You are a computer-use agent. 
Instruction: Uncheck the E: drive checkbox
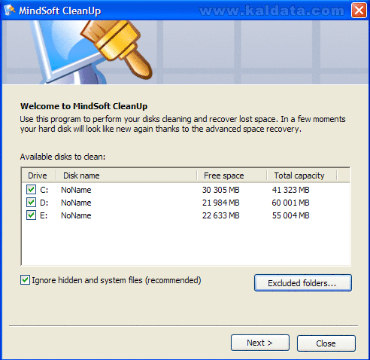[31, 215]
